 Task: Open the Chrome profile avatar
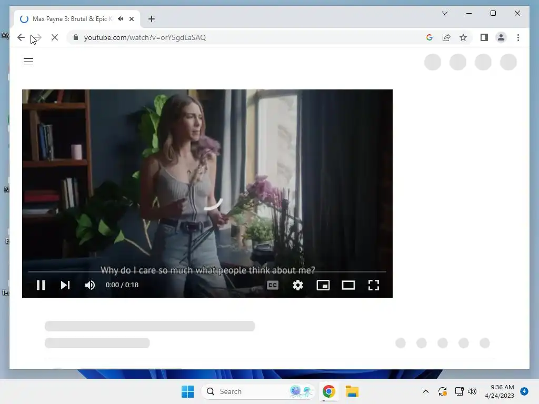pos(501,37)
